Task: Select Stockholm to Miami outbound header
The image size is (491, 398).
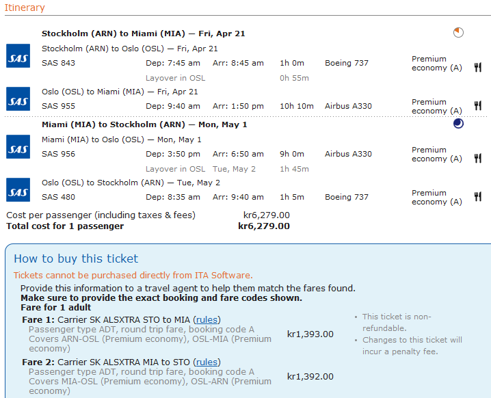Action: [143, 34]
